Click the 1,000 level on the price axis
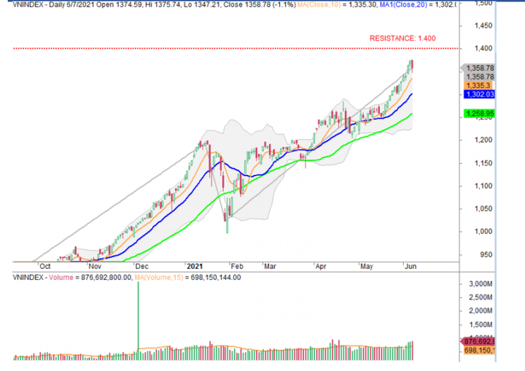 [x=481, y=232]
